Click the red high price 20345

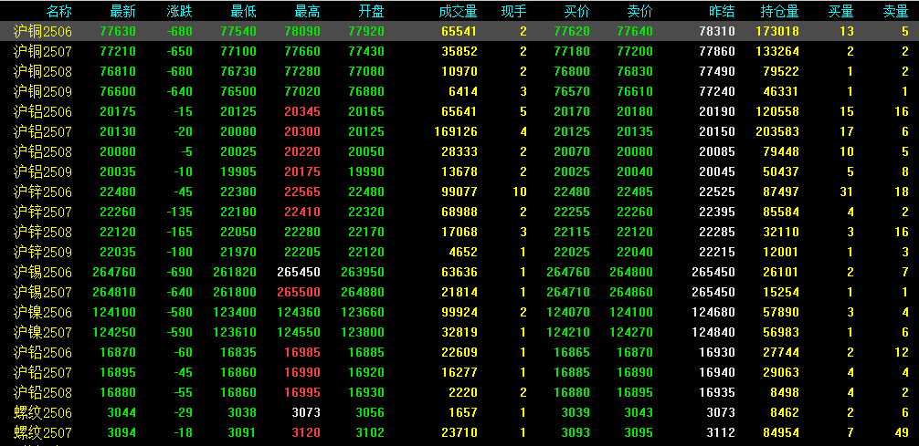coord(302,112)
